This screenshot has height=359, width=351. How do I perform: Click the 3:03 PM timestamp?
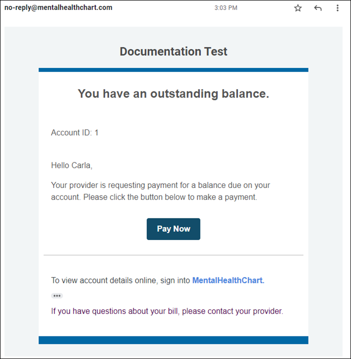(225, 8)
